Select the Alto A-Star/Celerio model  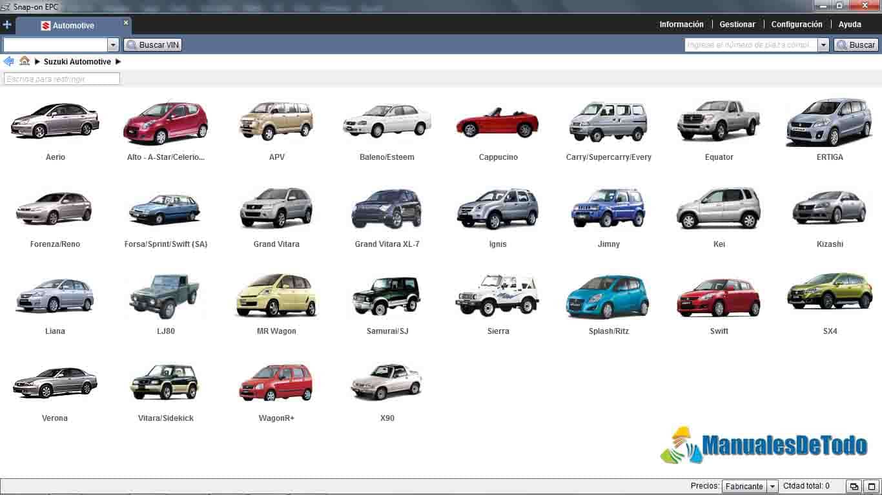[x=166, y=129]
